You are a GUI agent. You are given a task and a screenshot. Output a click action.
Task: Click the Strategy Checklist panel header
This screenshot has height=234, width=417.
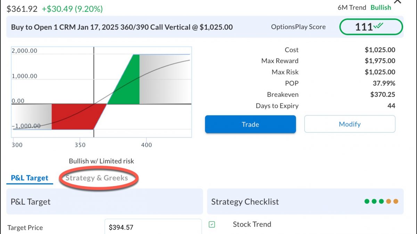pos(305,201)
